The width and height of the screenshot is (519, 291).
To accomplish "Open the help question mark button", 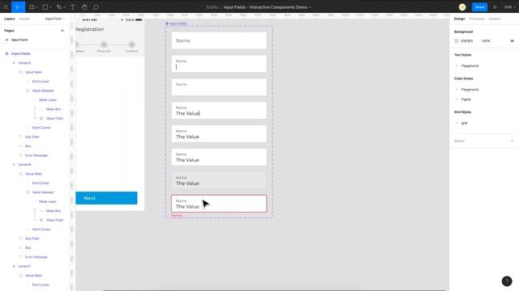I will pyautogui.click(x=507, y=280).
